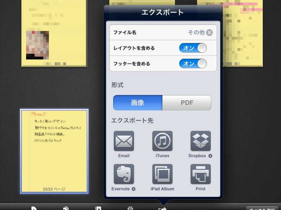Tap the エクスポート popover title
Viewport: 281px width, 210px height.
[162, 12]
